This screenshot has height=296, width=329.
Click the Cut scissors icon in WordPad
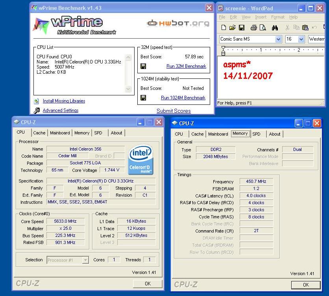click(x=287, y=28)
